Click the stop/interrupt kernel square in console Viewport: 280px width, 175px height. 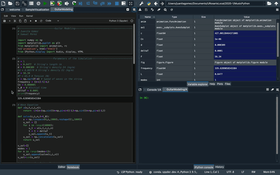267,89
